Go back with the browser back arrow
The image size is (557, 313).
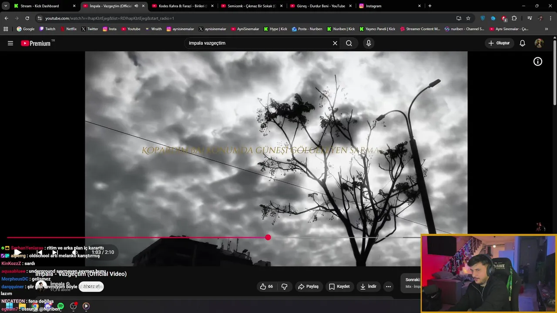point(6,18)
